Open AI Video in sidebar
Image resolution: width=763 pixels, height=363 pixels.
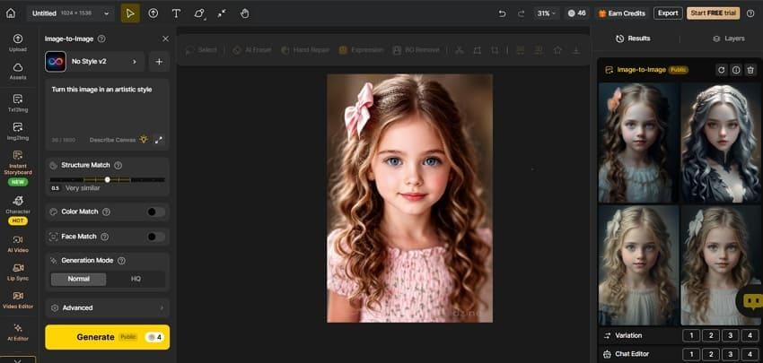[18, 244]
